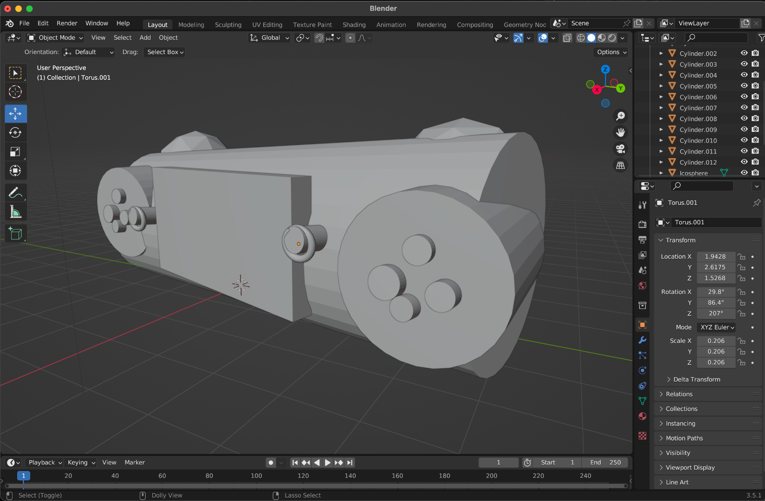Select the Rotate tool in the toolbar

[x=15, y=133]
